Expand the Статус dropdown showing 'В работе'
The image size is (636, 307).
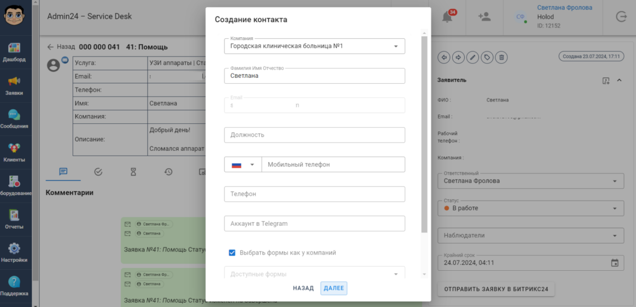[x=614, y=208]
